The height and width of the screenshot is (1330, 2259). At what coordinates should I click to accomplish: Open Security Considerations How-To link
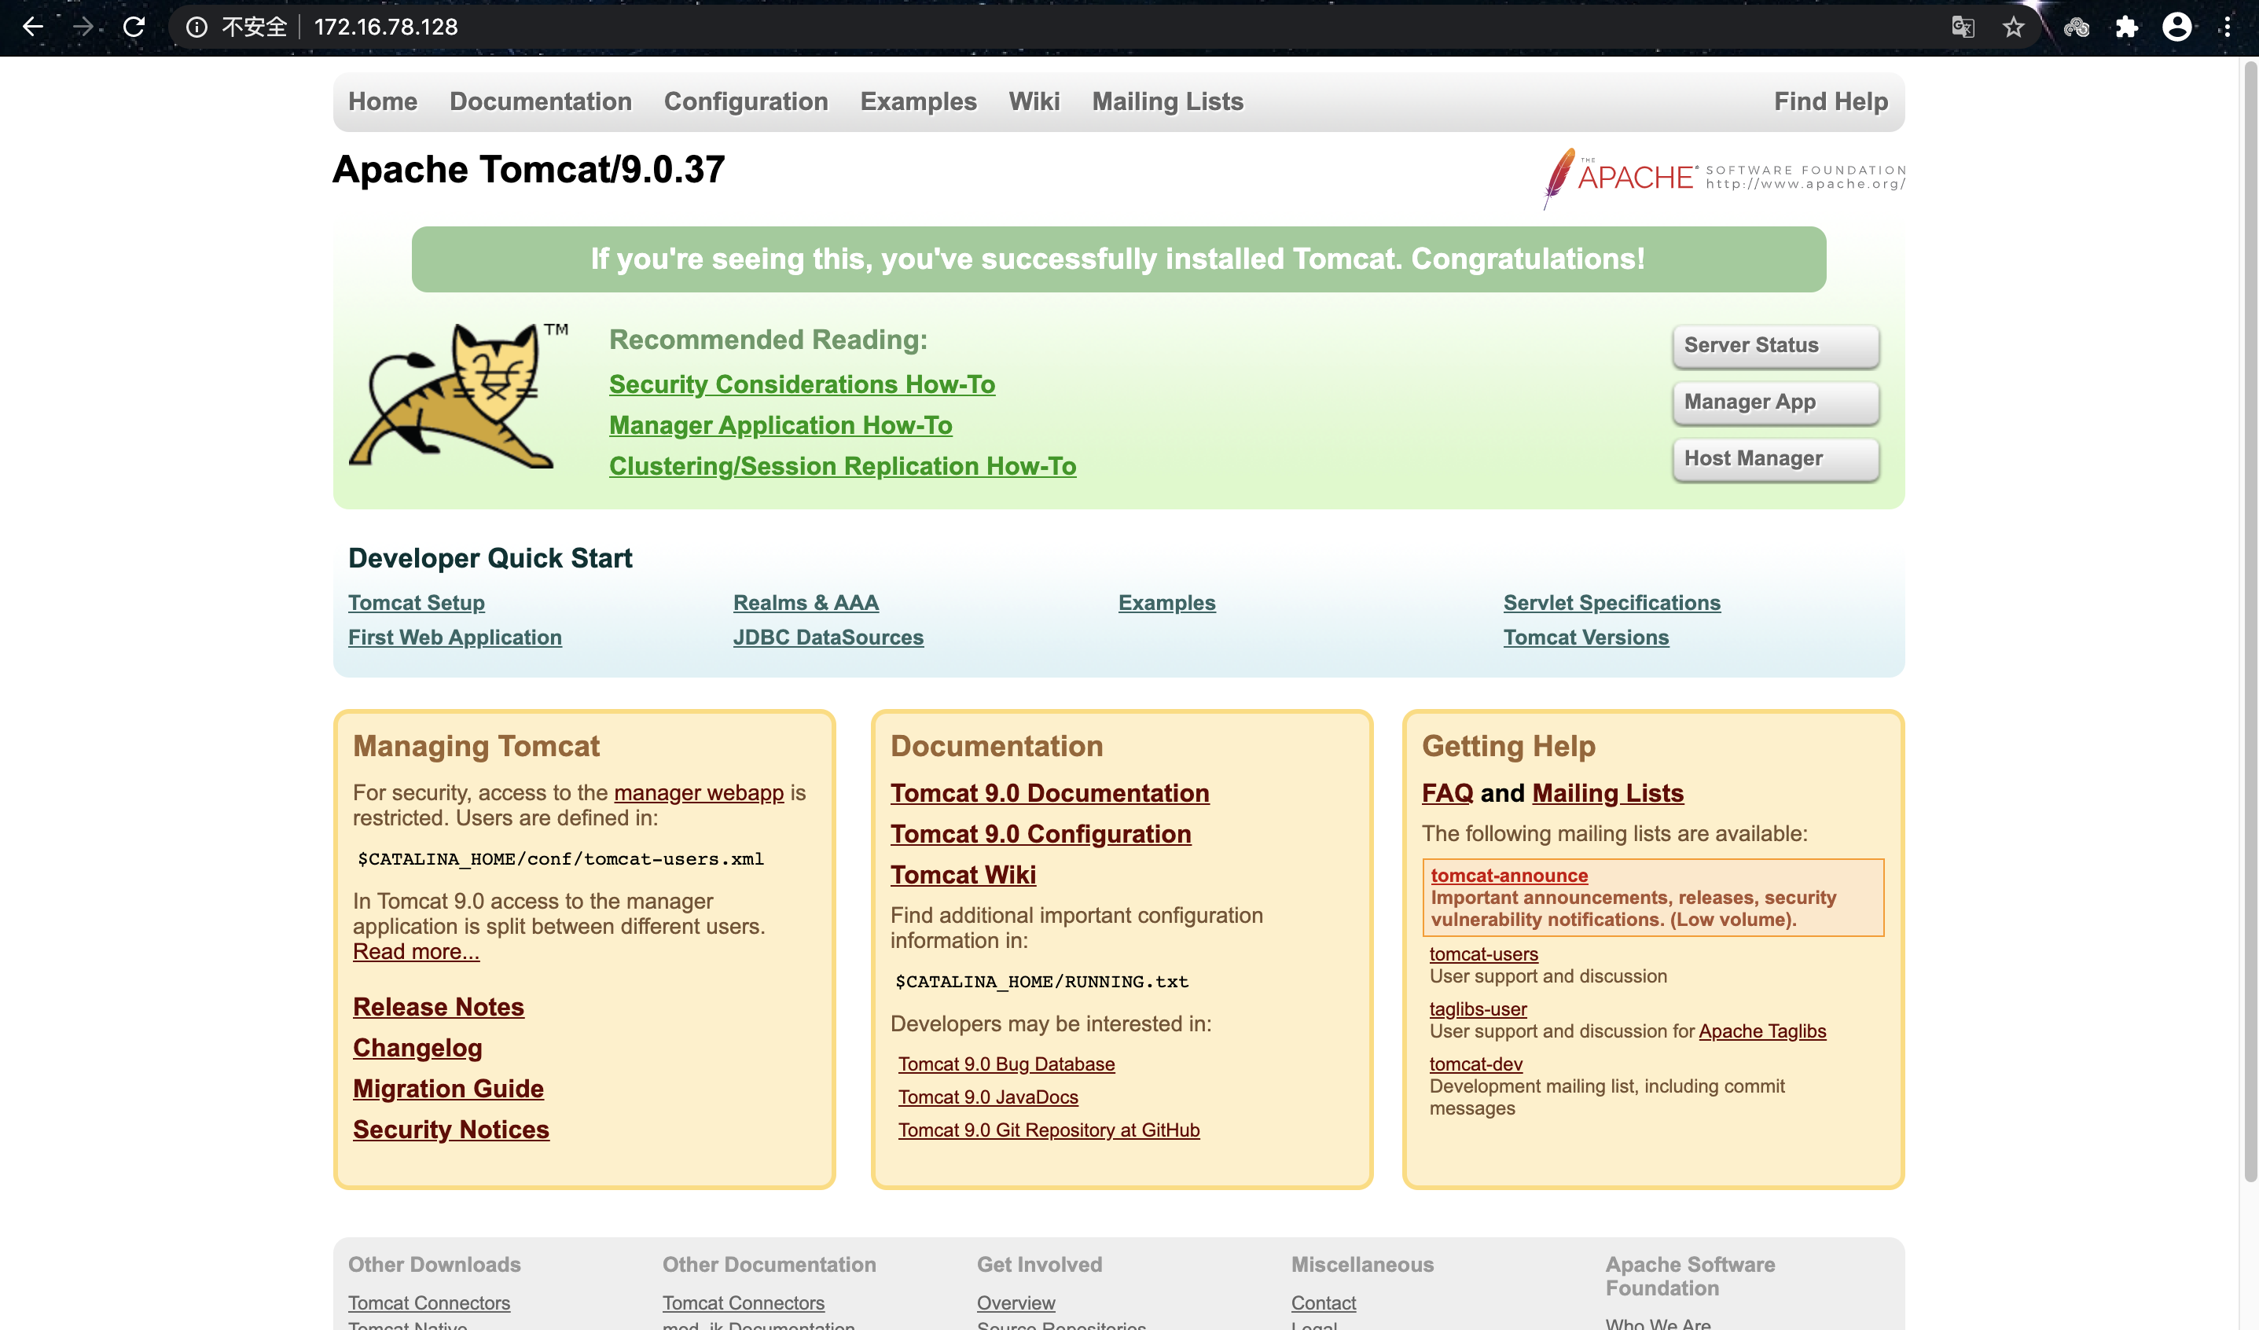point(802,384)
